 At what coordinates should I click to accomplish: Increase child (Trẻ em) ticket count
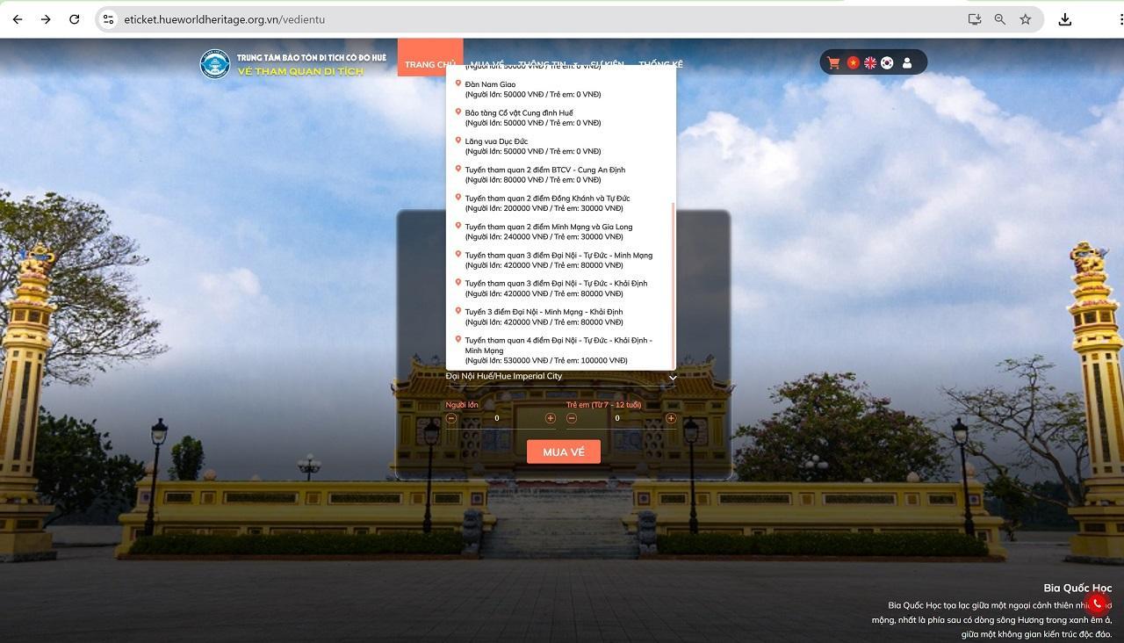pyautogui.click(x=671, y=418)
